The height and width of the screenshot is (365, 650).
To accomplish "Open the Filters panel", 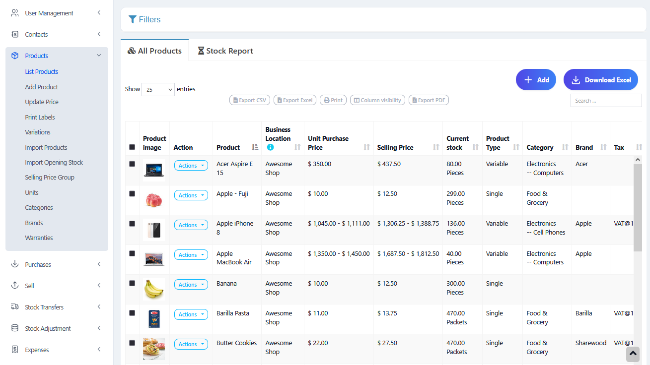I will 144,19.
